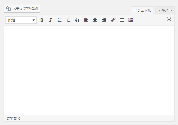Insert a numbered list
The image size is (178, 125).
68,20
